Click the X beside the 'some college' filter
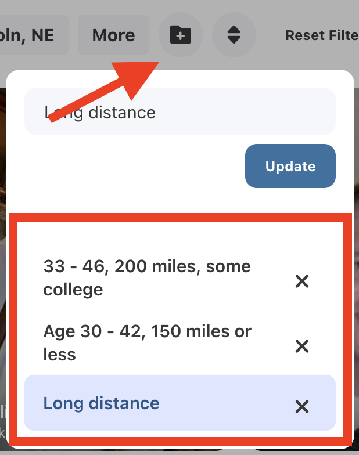Screen dimensions: 359x455 [x=301, y=281]
